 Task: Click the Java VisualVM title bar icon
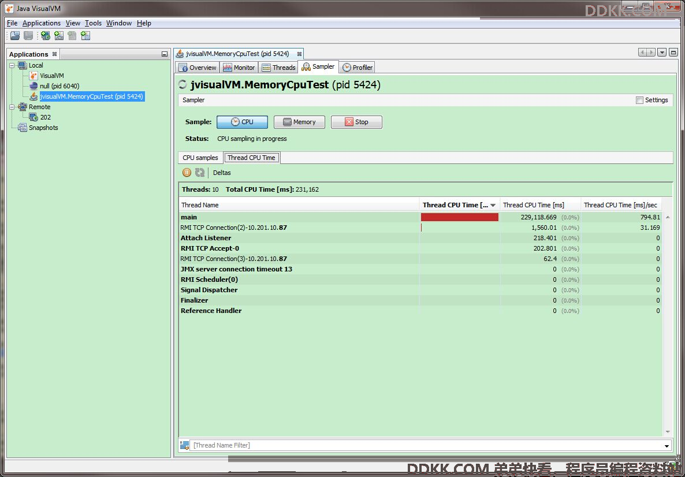(9, 8)
